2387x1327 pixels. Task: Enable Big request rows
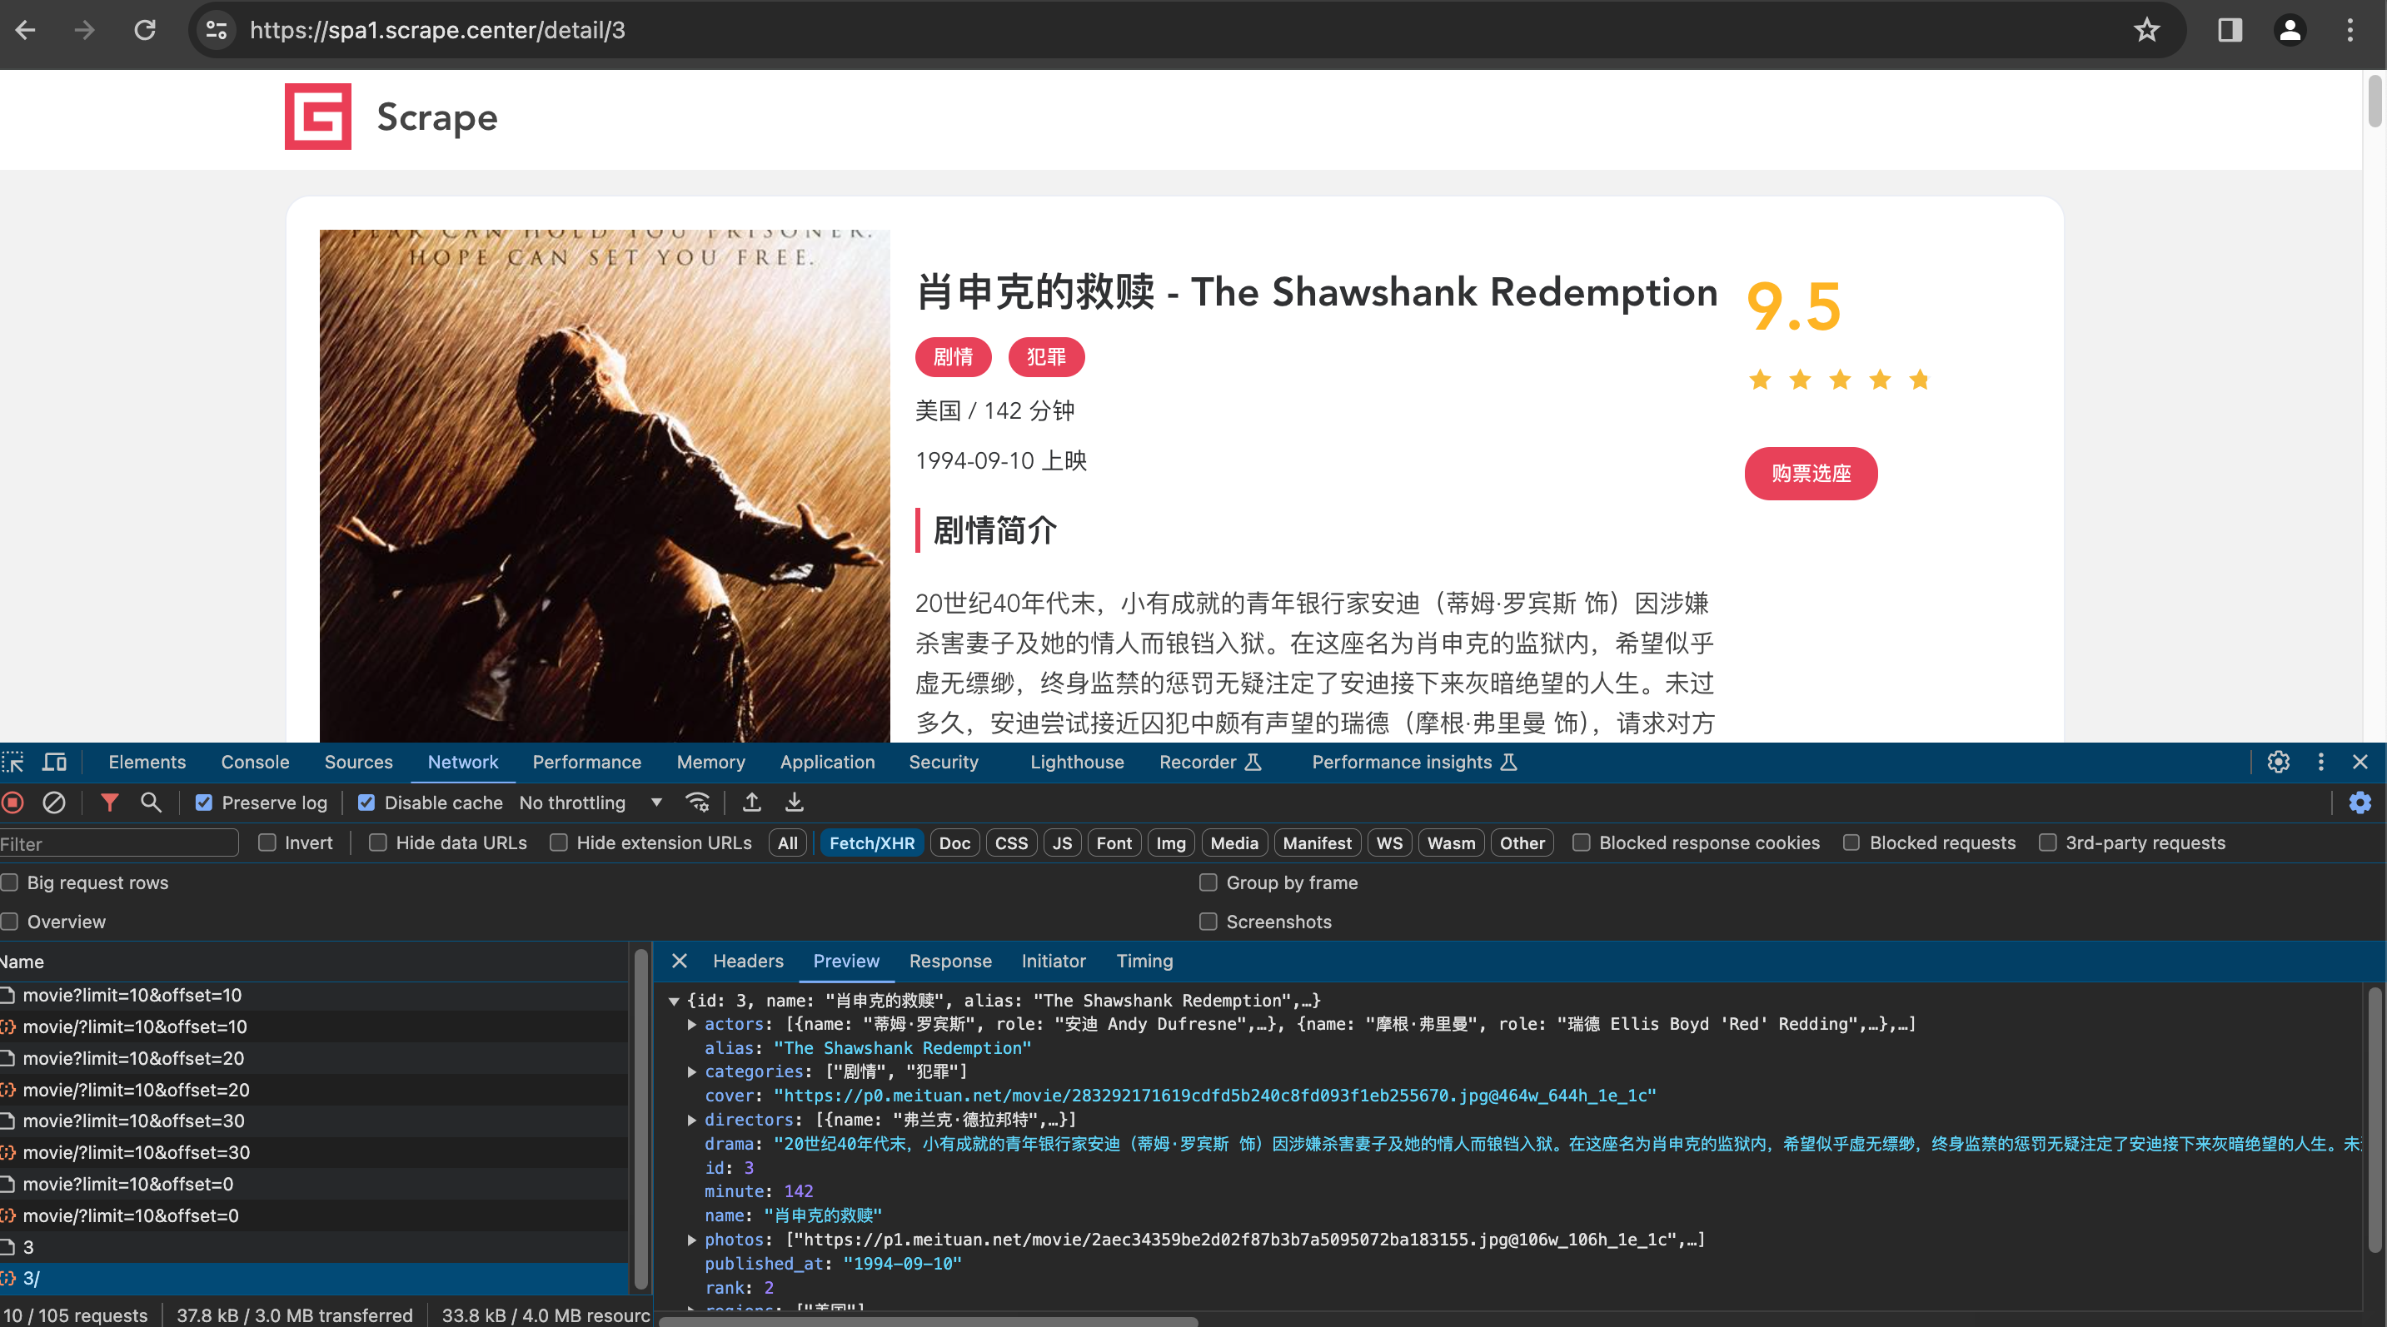tap(9, 882)
